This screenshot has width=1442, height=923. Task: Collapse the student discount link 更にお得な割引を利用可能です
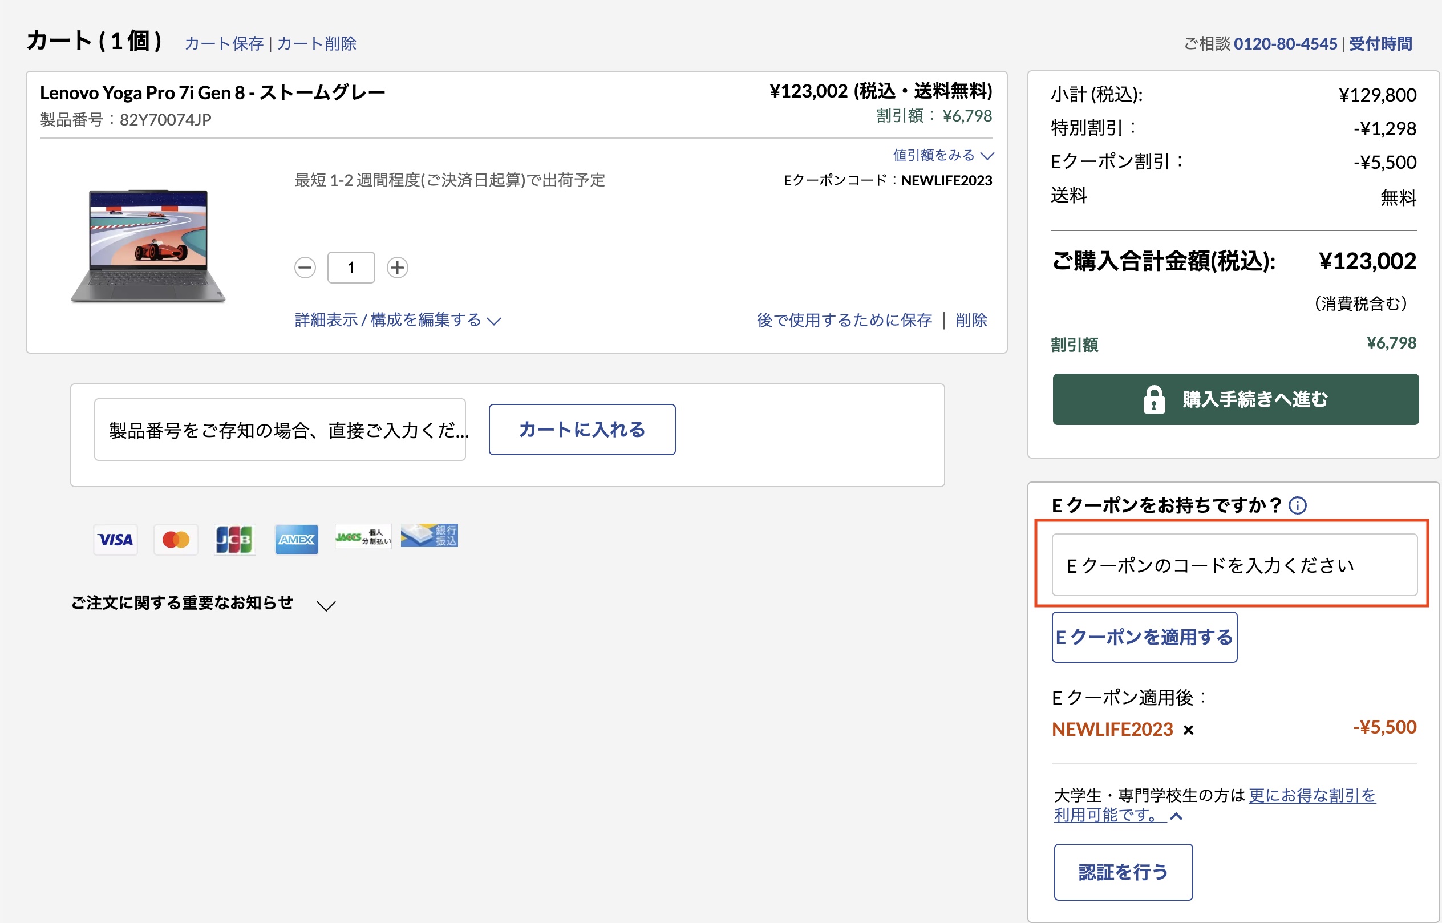tap(1215, 805)
